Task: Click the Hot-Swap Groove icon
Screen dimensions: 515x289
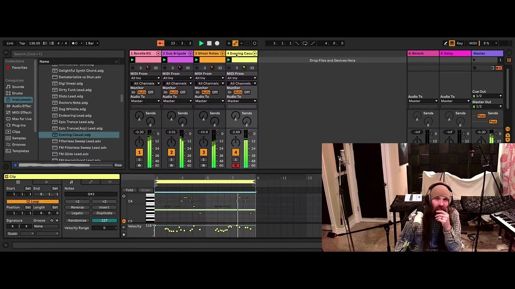Action: 51,220
